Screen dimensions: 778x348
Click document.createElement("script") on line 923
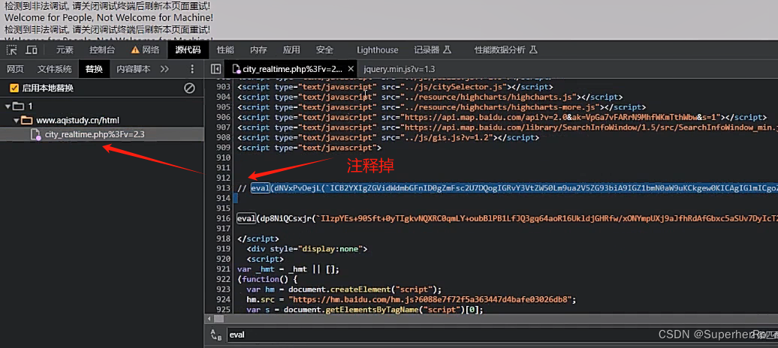click(x=365, y=289)
